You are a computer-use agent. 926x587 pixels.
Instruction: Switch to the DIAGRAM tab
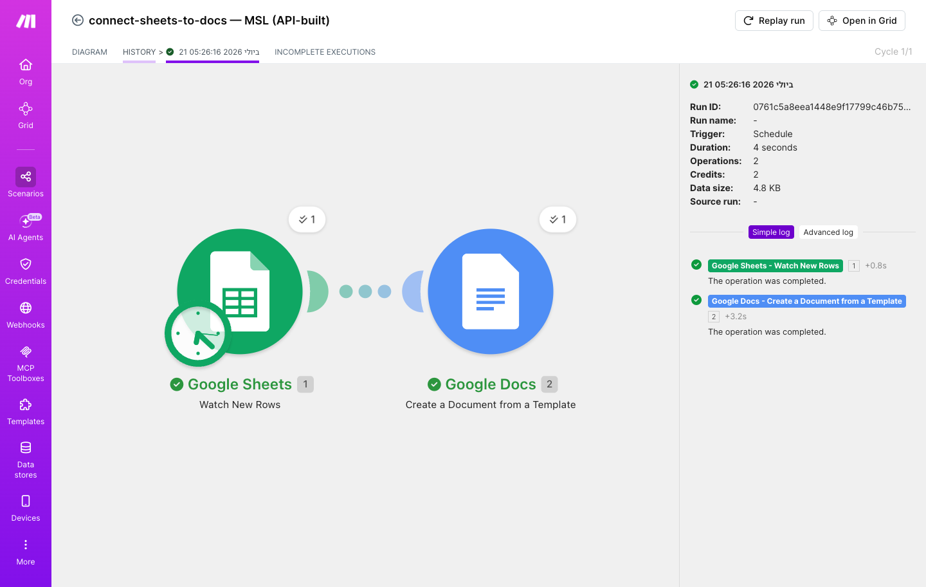tap(89, 52)
